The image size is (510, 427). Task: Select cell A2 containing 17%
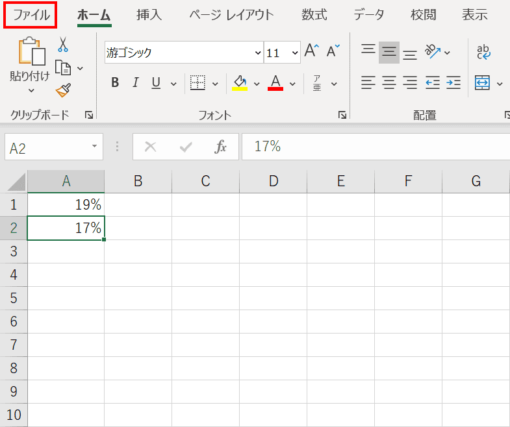pyautogui.click(x=66, y=228)
